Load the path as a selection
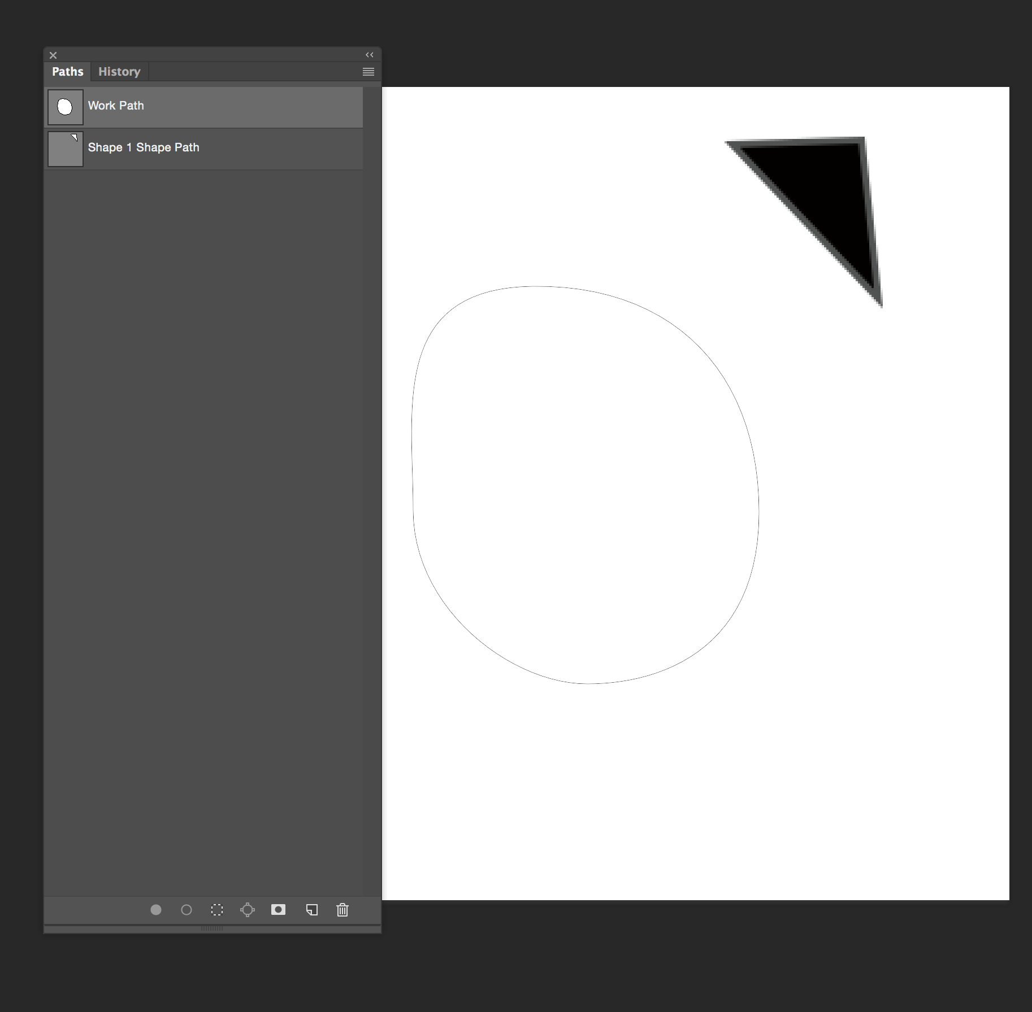1032x1012 pixels. pyautogui.click(x=218, y=910)
